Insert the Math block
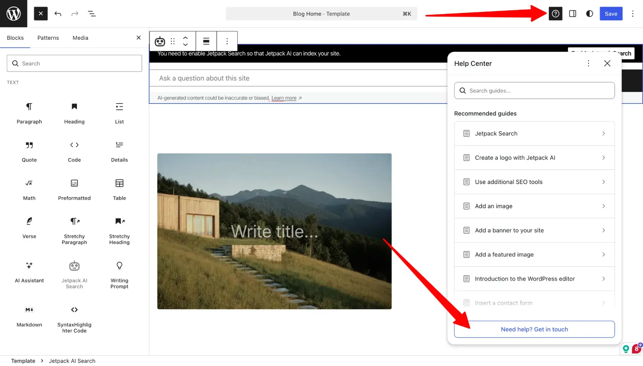 coord(29,190)
